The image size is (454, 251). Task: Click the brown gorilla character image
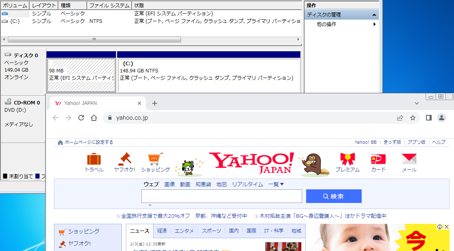pyautogui.click(x=314, y=165)
